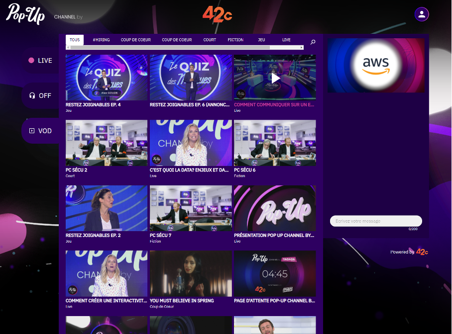Click the Pop-Up channel logo top left
This screenshot has width=452, height=334.
pos(25,14)
